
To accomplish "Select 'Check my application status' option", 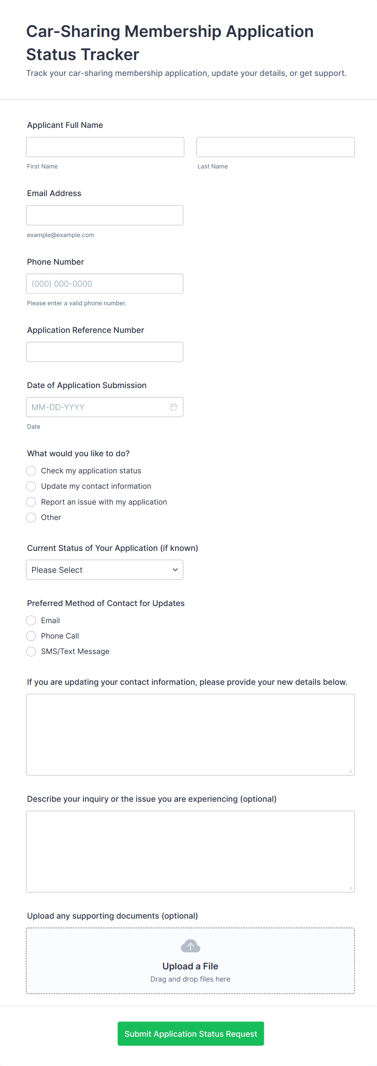I will (x=31, y=471).
